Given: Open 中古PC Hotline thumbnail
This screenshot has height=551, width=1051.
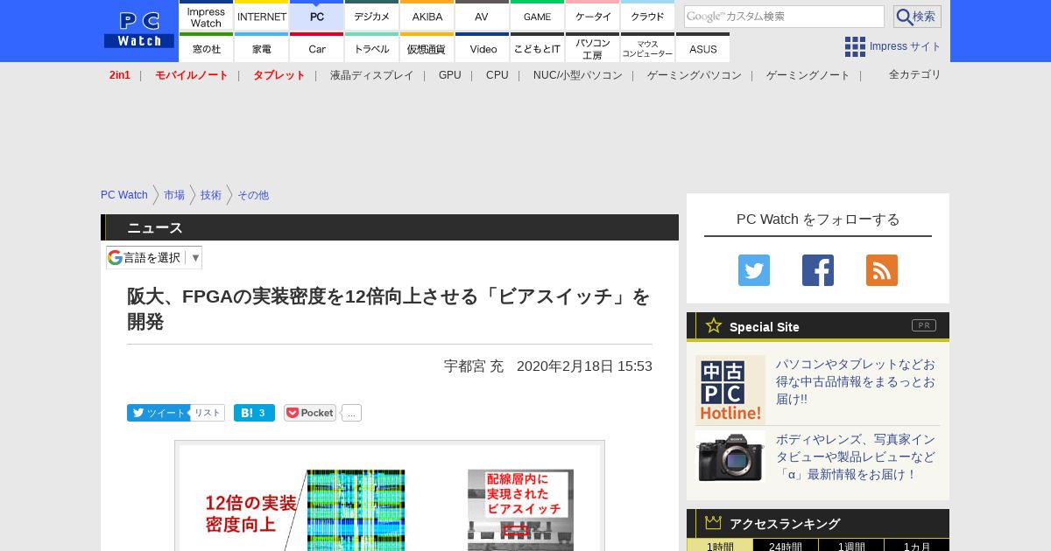Looking at the screenshot, I should (730, 389).
